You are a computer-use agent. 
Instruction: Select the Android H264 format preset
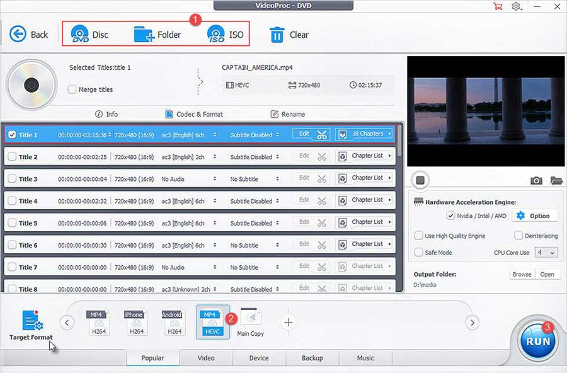(x=174, y=323)
